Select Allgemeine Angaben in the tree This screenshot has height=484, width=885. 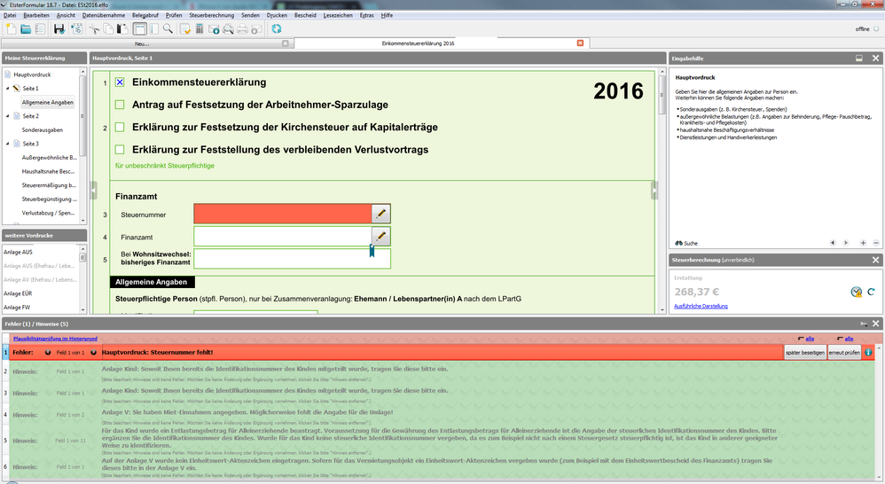[x=47, y=102]
